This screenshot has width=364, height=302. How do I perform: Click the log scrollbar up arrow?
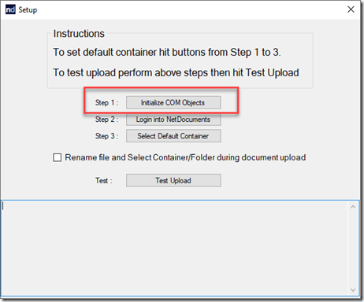(x=353, y=207)
